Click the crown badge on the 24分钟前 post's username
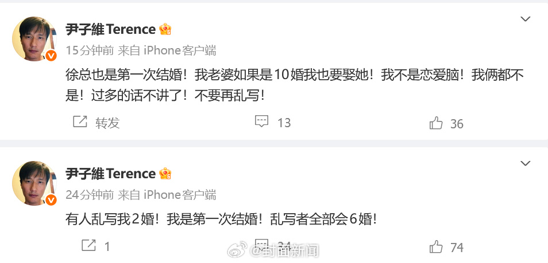Viewport: 548px width, 263px height. click(x=165, y=174)
